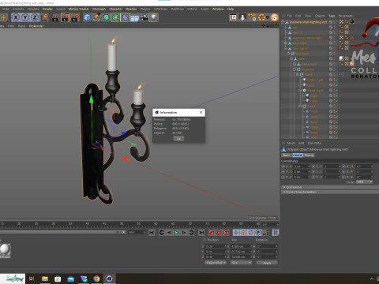Click the orange recycle arrows icon

pos(261,17)
